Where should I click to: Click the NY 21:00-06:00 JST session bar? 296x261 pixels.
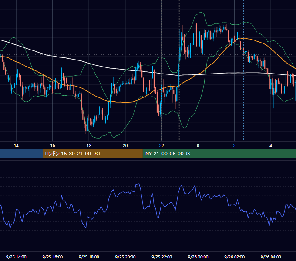click(219, 154)
